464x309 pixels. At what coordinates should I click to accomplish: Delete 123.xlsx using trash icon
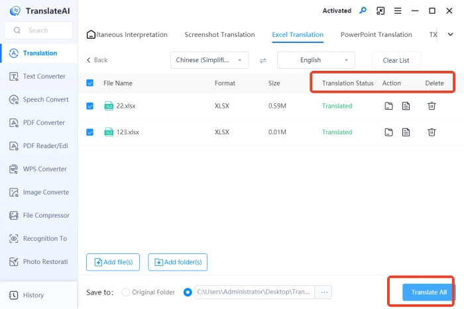pyautogui.click(x=432, y=132)
